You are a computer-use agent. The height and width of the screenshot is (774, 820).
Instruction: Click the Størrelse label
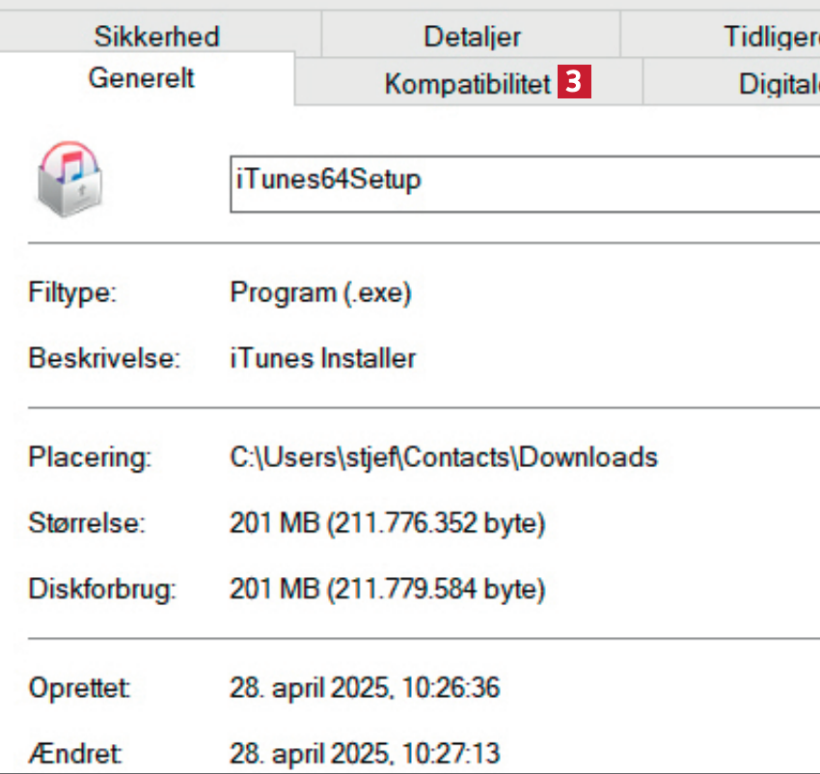[x=86, y=524]
